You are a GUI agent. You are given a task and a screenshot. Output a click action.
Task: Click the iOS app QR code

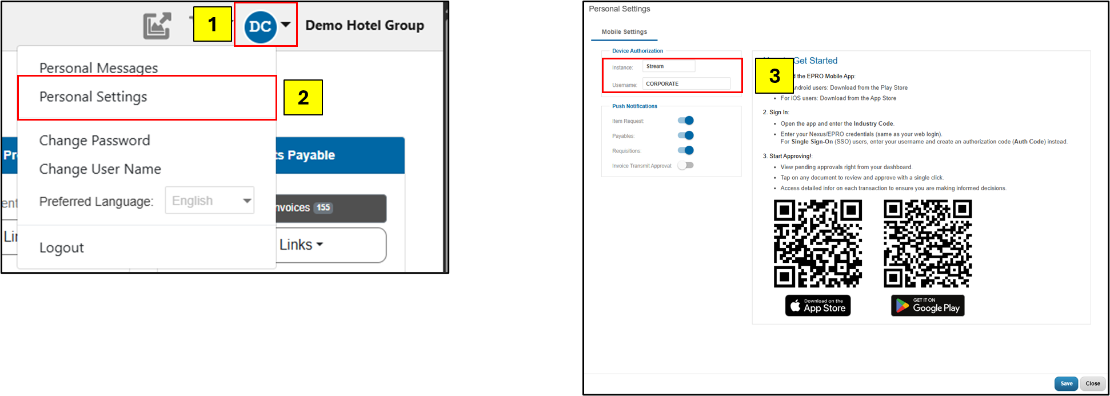tap(817, 243)
